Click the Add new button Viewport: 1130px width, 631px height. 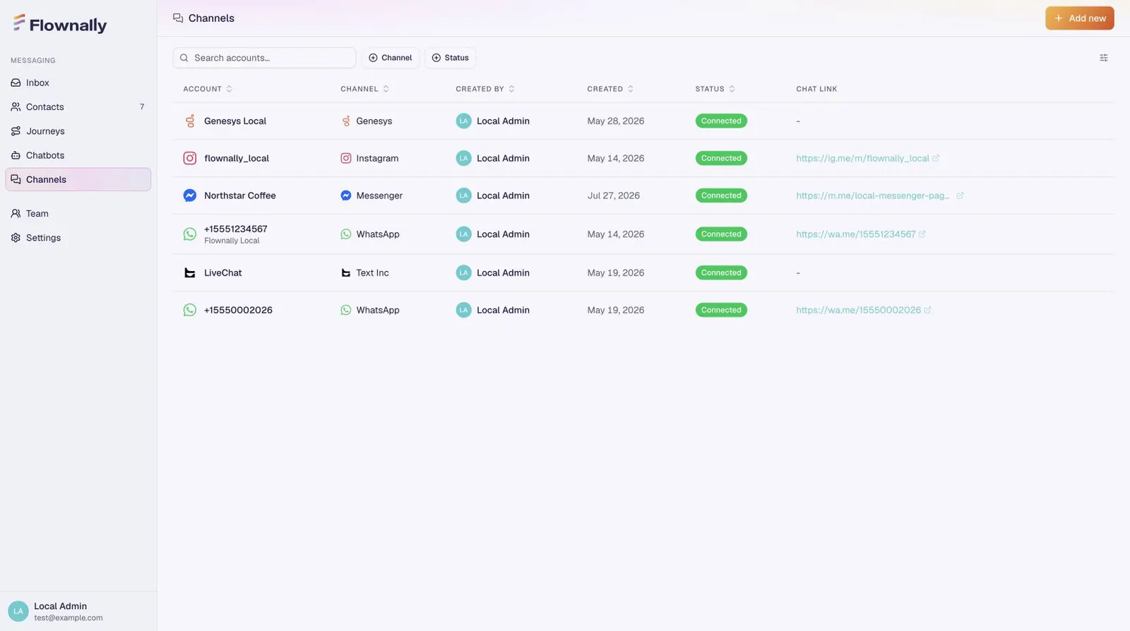pyautogui.click(x=1079, y=18)
